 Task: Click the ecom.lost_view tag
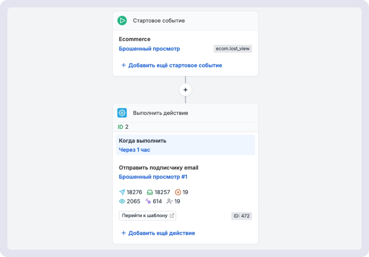point(233,49)
